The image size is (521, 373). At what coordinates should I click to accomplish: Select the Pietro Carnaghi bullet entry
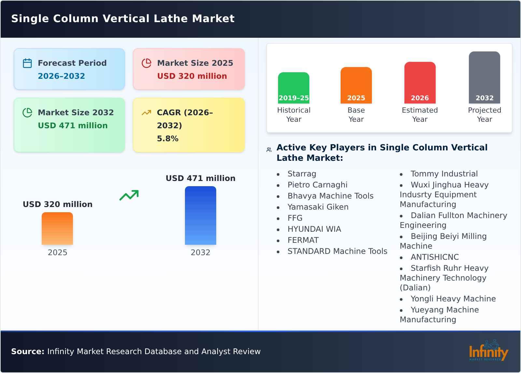tap(317, 185)
